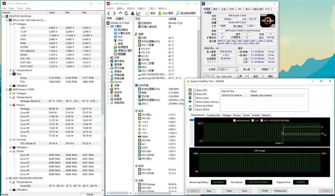The width and height of the screenshot is (335, 196).
Task: Collapse Micro-Star International node in HWMonitor
Action: pos(7,20)
